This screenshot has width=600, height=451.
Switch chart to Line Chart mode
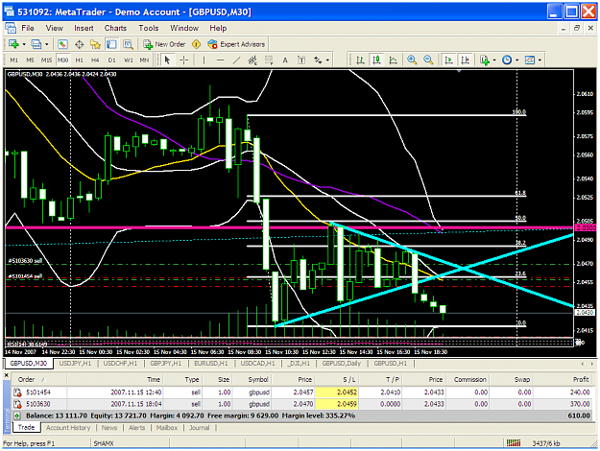(393, 60)
